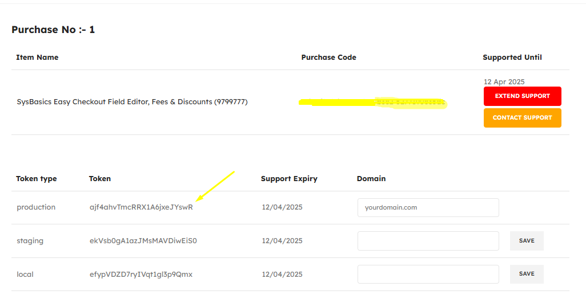Select the staging token text

143,241
